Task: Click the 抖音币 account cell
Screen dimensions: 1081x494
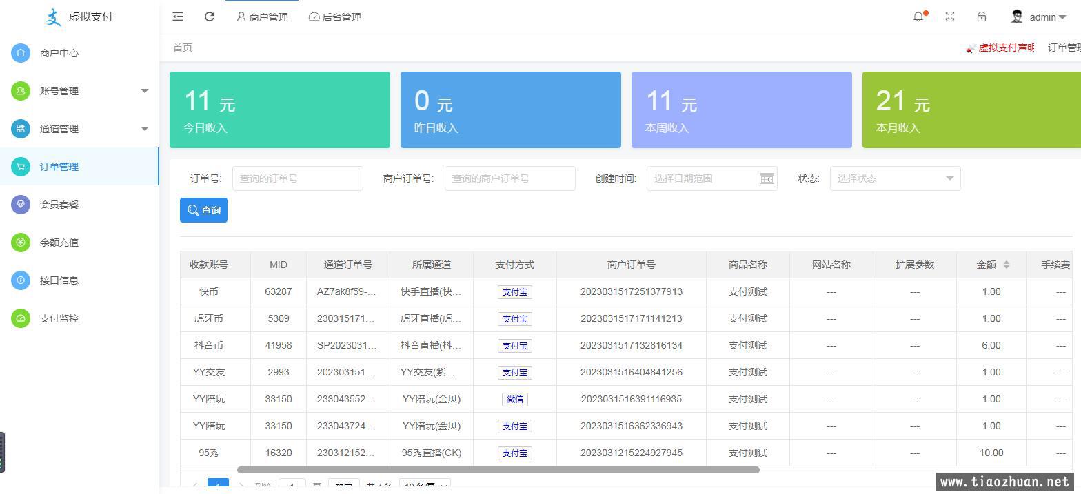Action: pos(209,345)
